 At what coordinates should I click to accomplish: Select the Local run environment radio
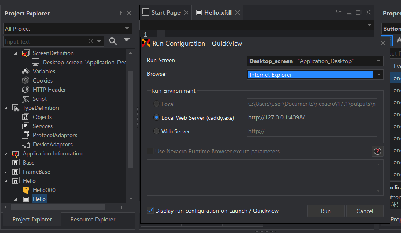pos(156,104)
